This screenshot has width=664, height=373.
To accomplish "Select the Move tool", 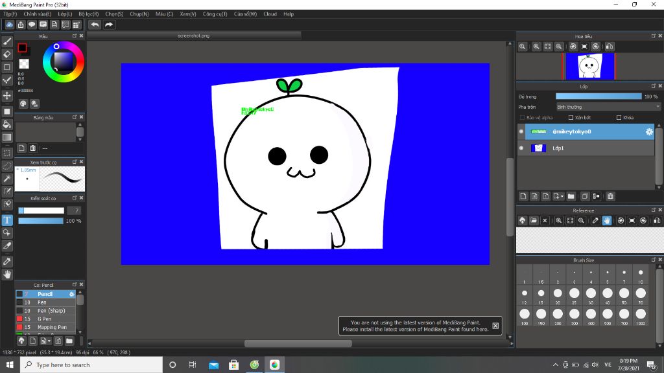I will [7, 96].
